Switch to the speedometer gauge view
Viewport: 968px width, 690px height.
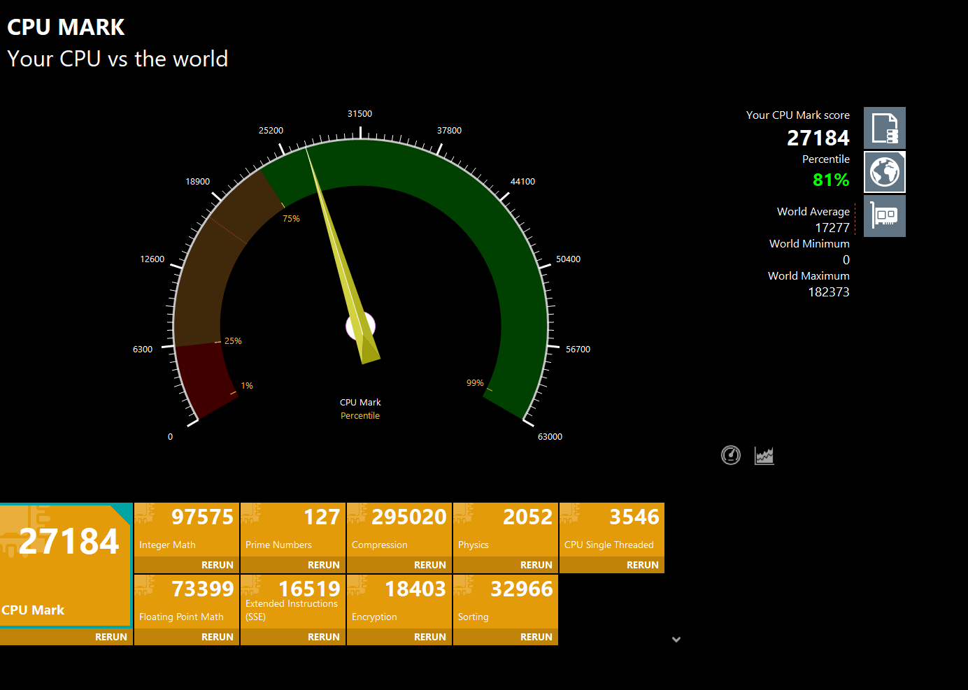pos(731,456)
